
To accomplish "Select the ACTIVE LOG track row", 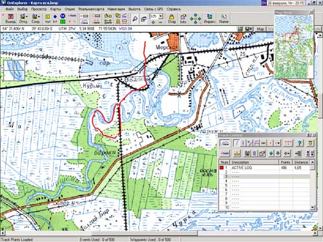I will point(264,168).
